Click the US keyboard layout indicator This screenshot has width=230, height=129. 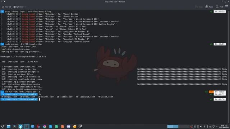pos(211,126)
